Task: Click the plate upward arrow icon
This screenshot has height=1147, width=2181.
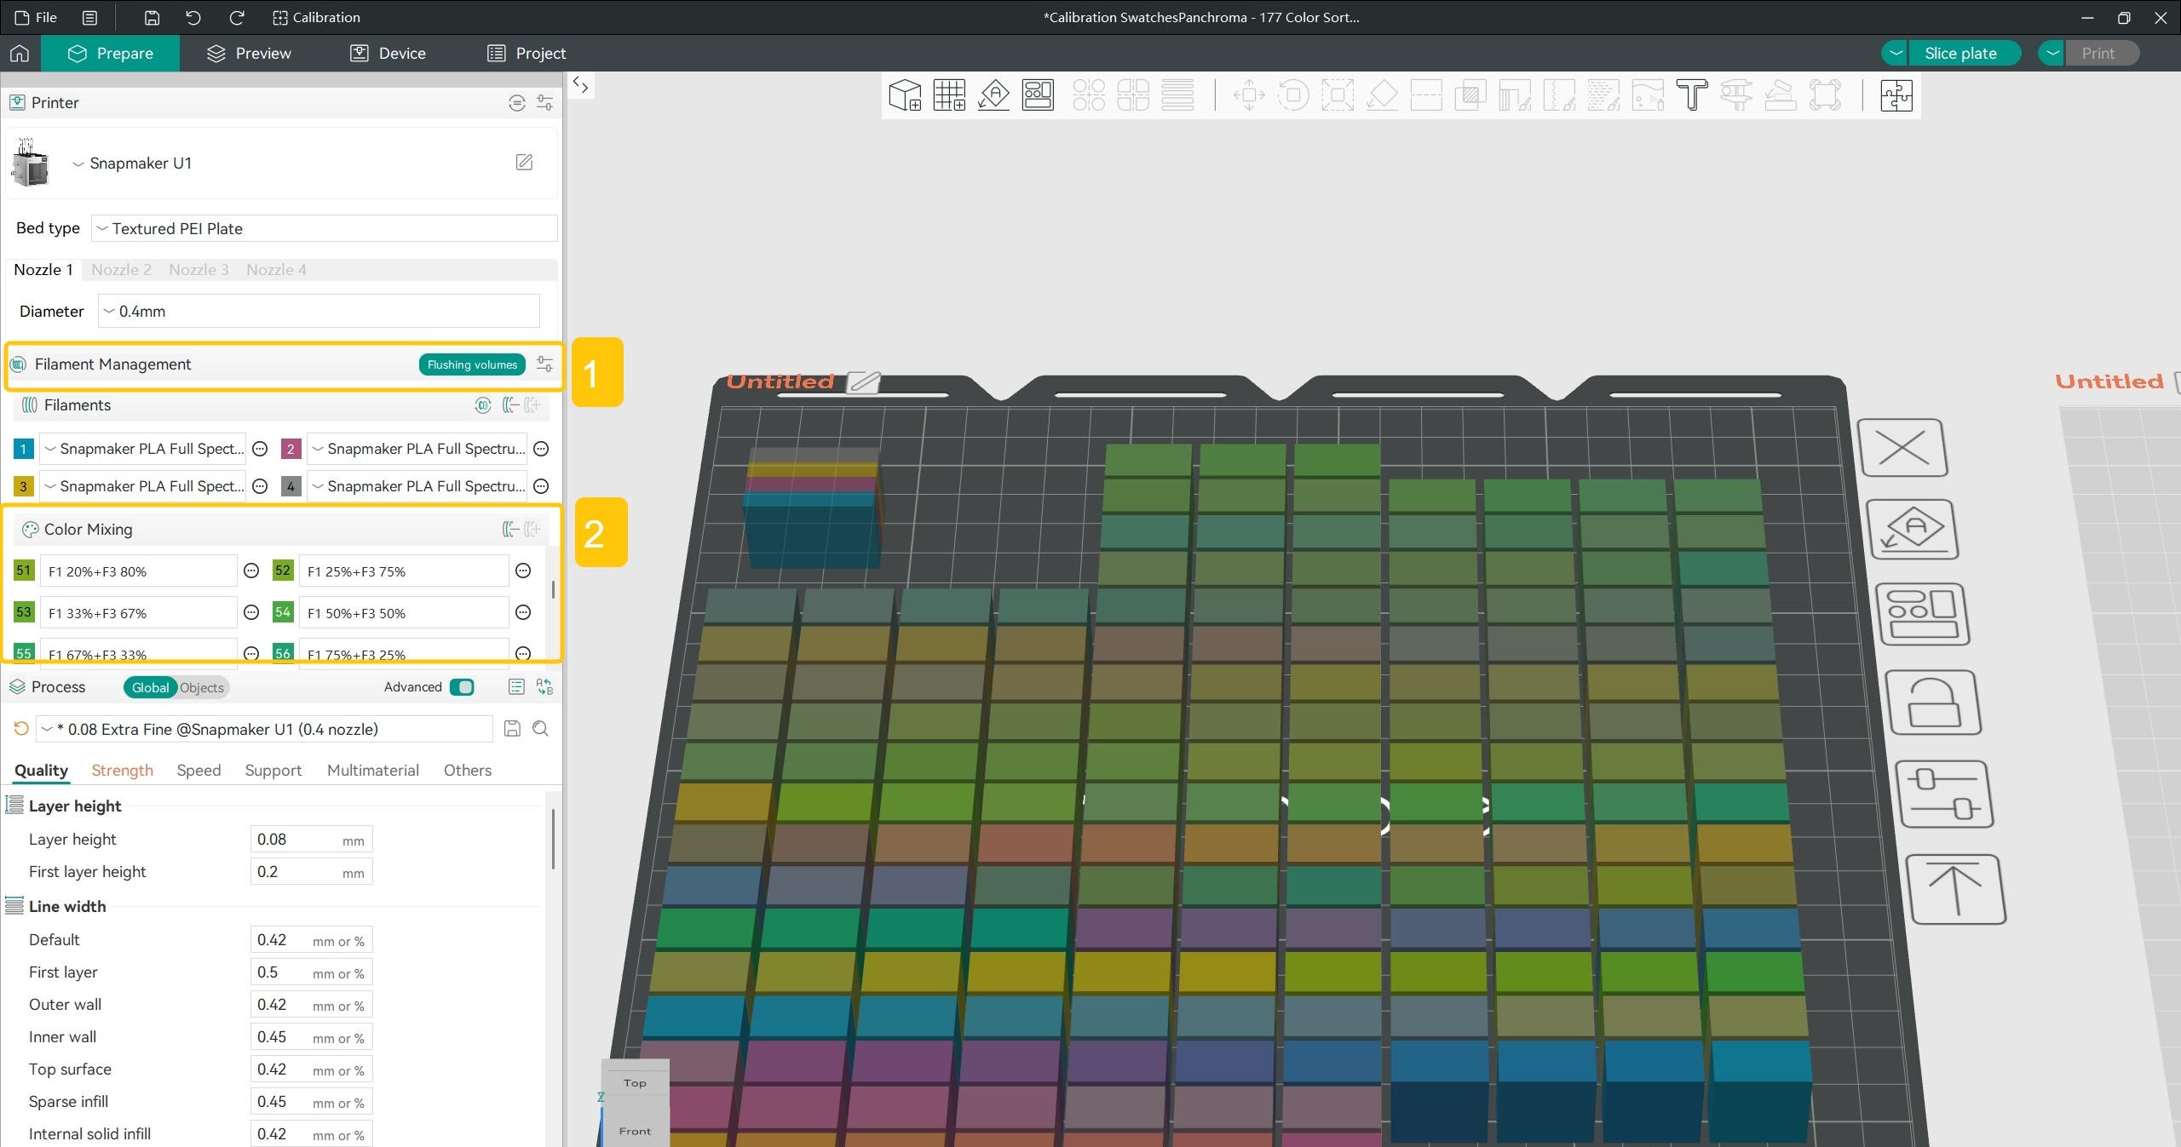Action: (x=1956, y=889)
